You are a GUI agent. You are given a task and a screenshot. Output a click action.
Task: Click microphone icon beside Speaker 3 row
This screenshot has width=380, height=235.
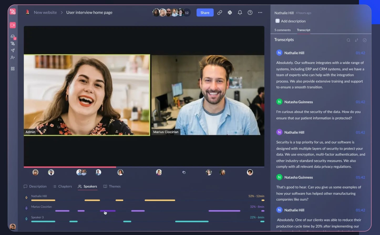[26, 218]
